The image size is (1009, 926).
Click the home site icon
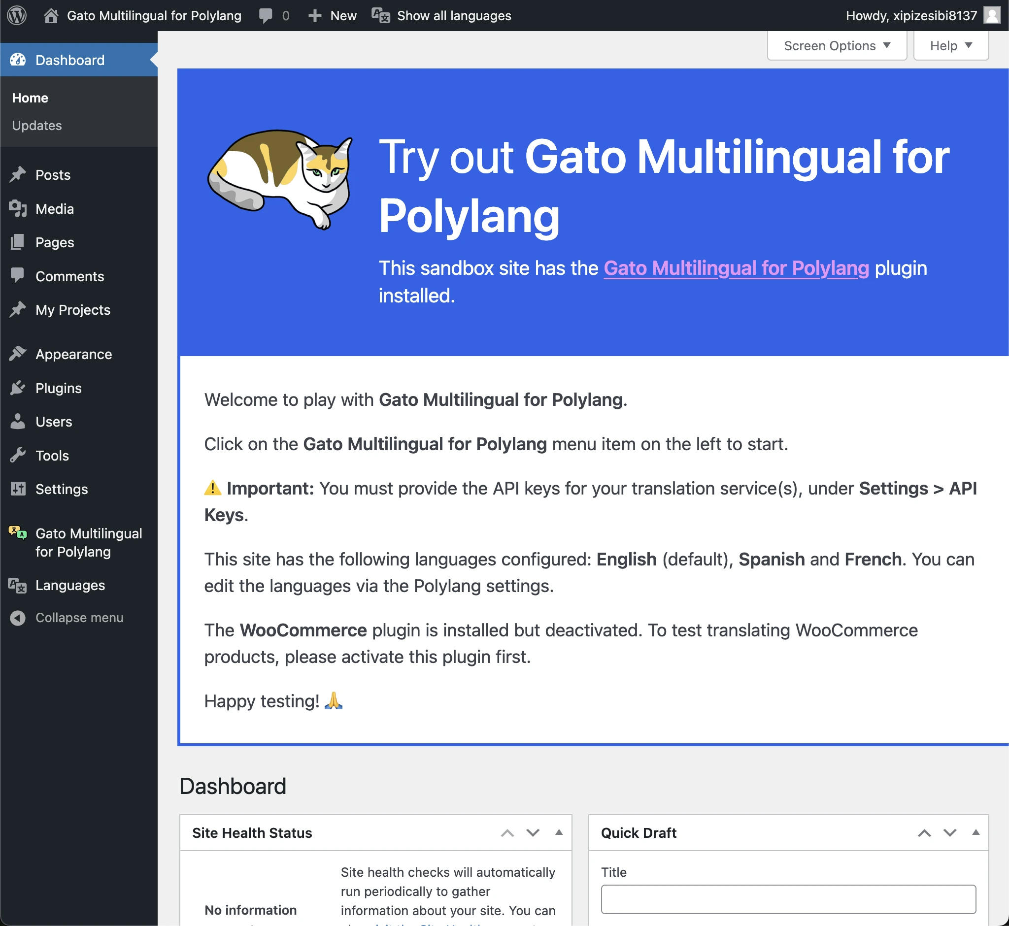51,16
